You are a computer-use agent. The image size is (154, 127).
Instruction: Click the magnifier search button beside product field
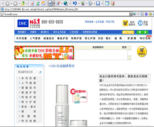[40, 72]
